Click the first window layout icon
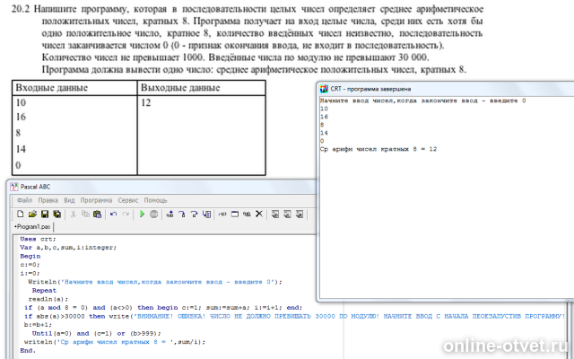 [x=275, y=214]
